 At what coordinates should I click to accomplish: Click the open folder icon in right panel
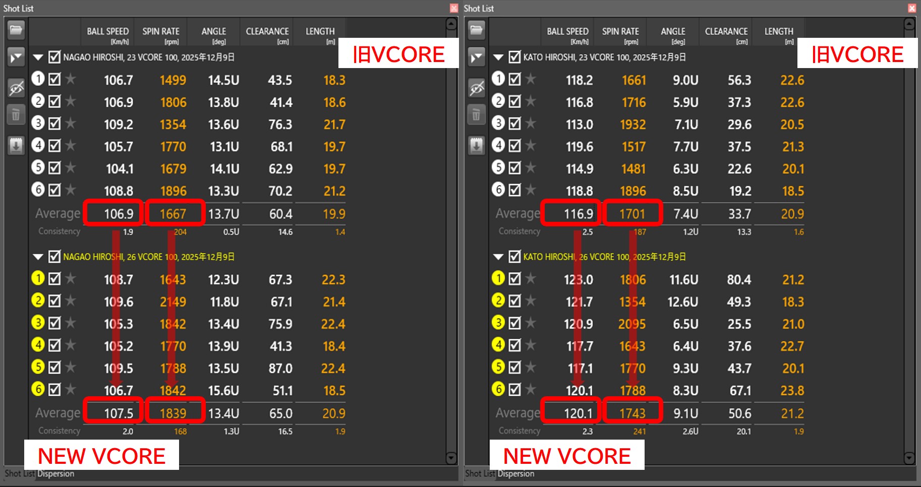476,30
